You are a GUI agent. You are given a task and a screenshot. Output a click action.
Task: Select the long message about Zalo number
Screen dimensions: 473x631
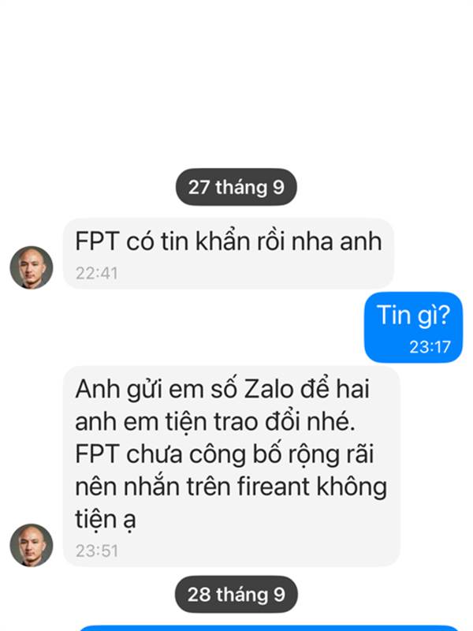(x=232, y=466)
